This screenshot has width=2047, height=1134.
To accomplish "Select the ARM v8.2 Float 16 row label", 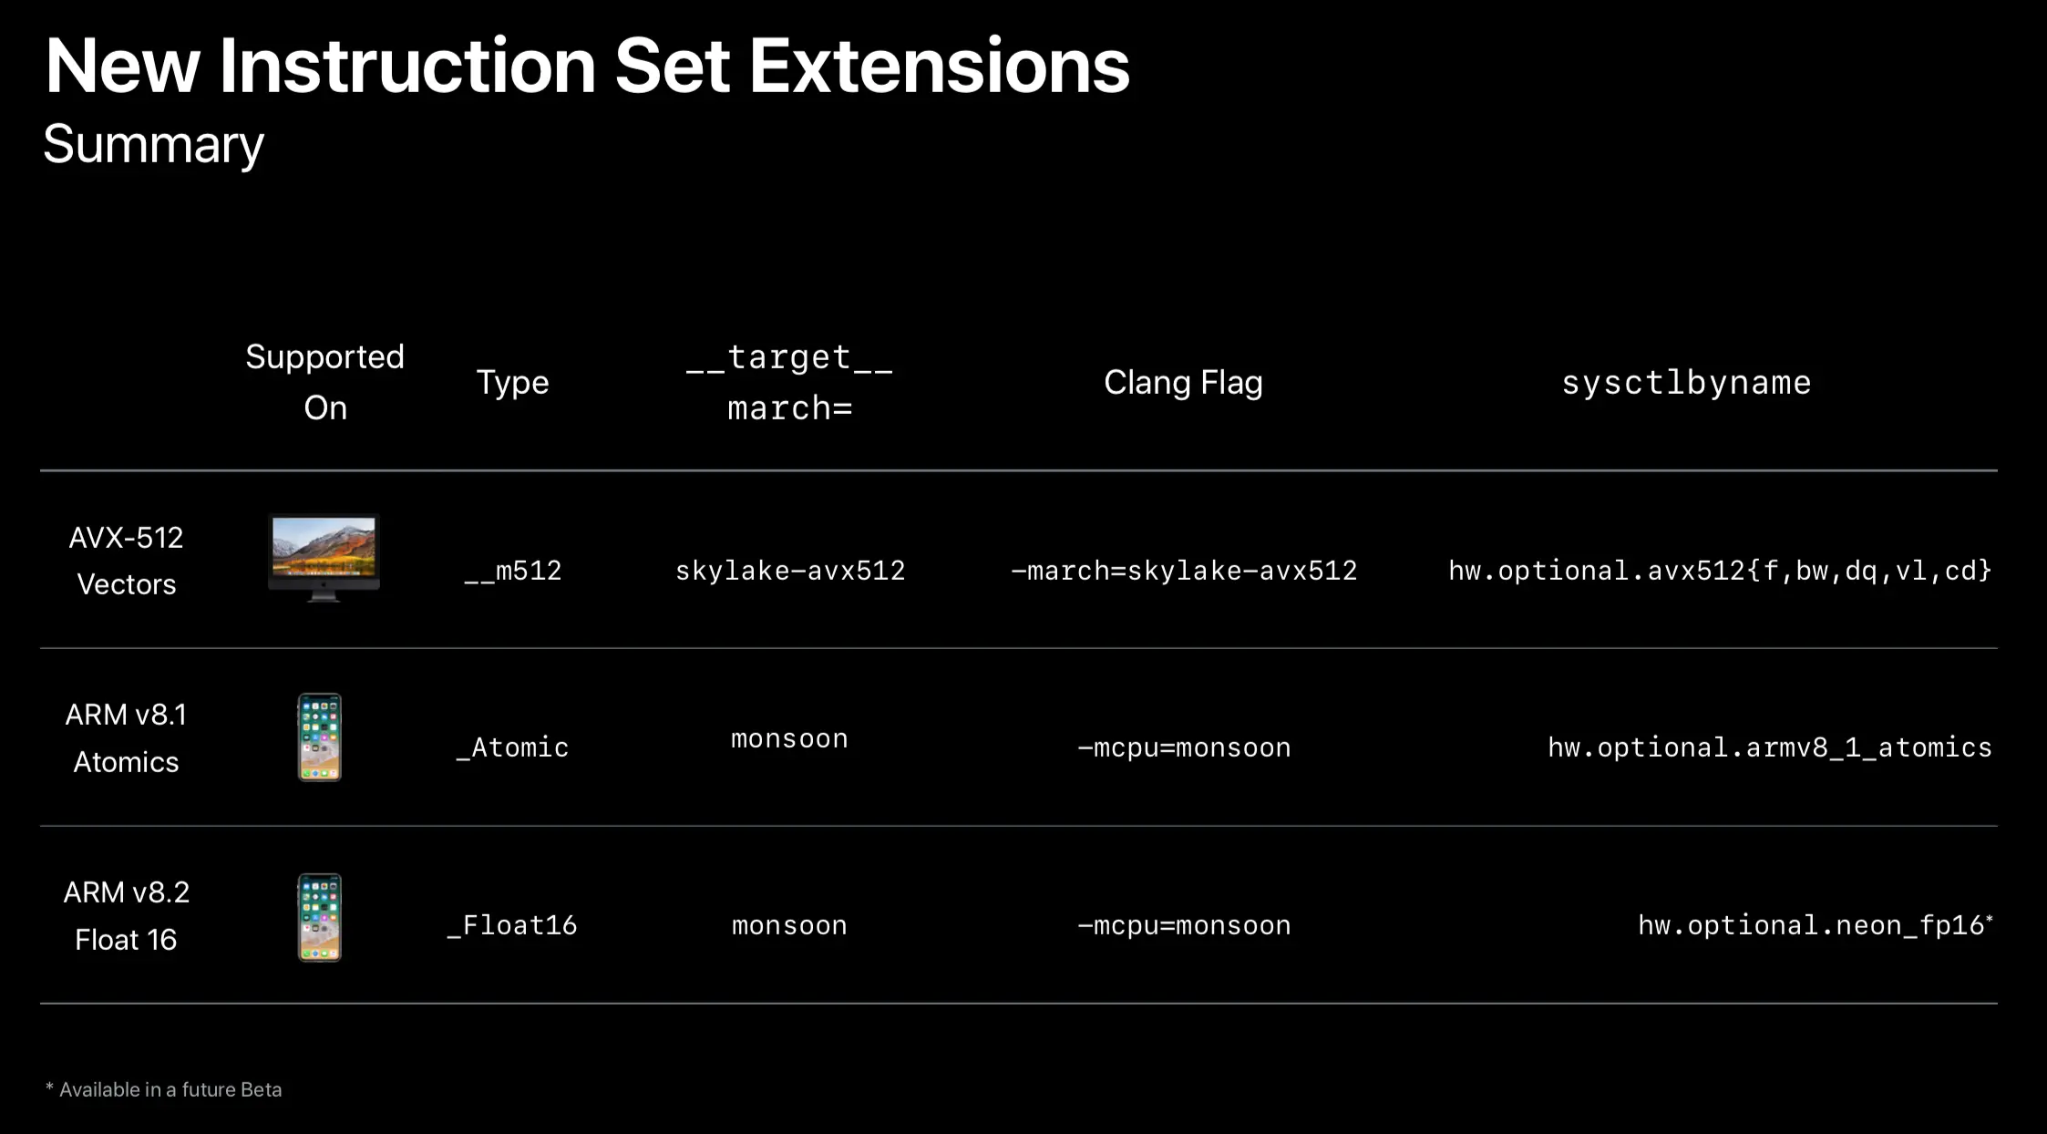I will (x=126, y=916).
